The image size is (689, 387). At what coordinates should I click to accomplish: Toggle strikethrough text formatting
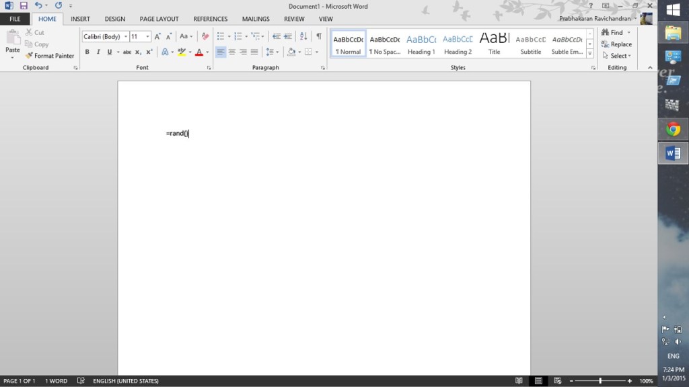click(x=126, y=52)
